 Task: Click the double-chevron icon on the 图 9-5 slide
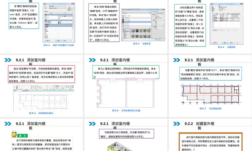(8, 60)
